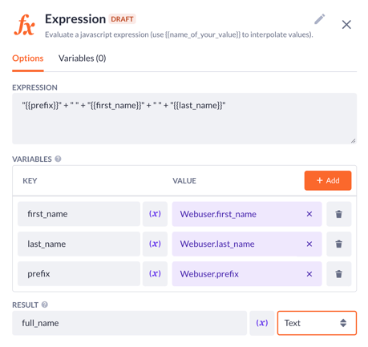Click the Result help question icon

(x=45, y=305)
